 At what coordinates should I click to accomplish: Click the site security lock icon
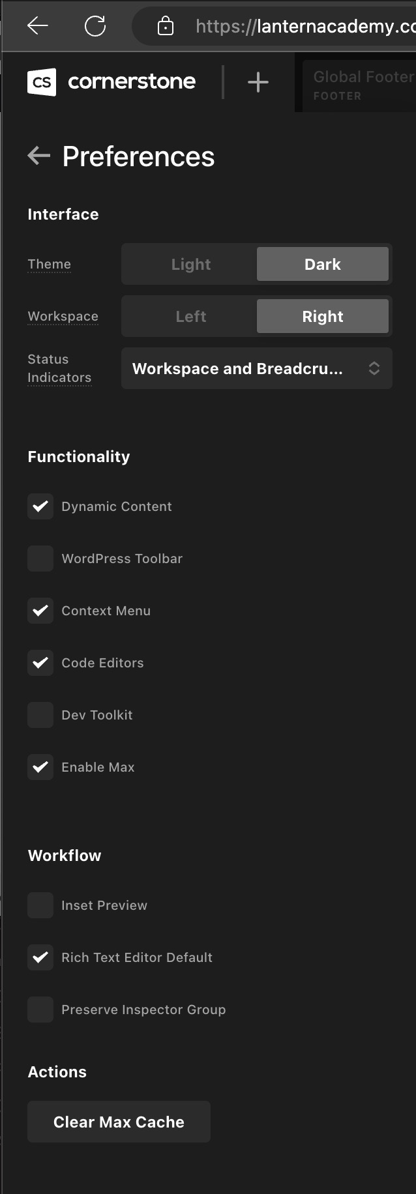pos(166,26)
